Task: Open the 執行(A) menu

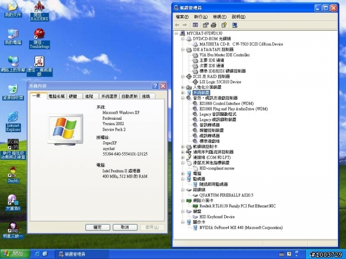Action: click(201, 17)
